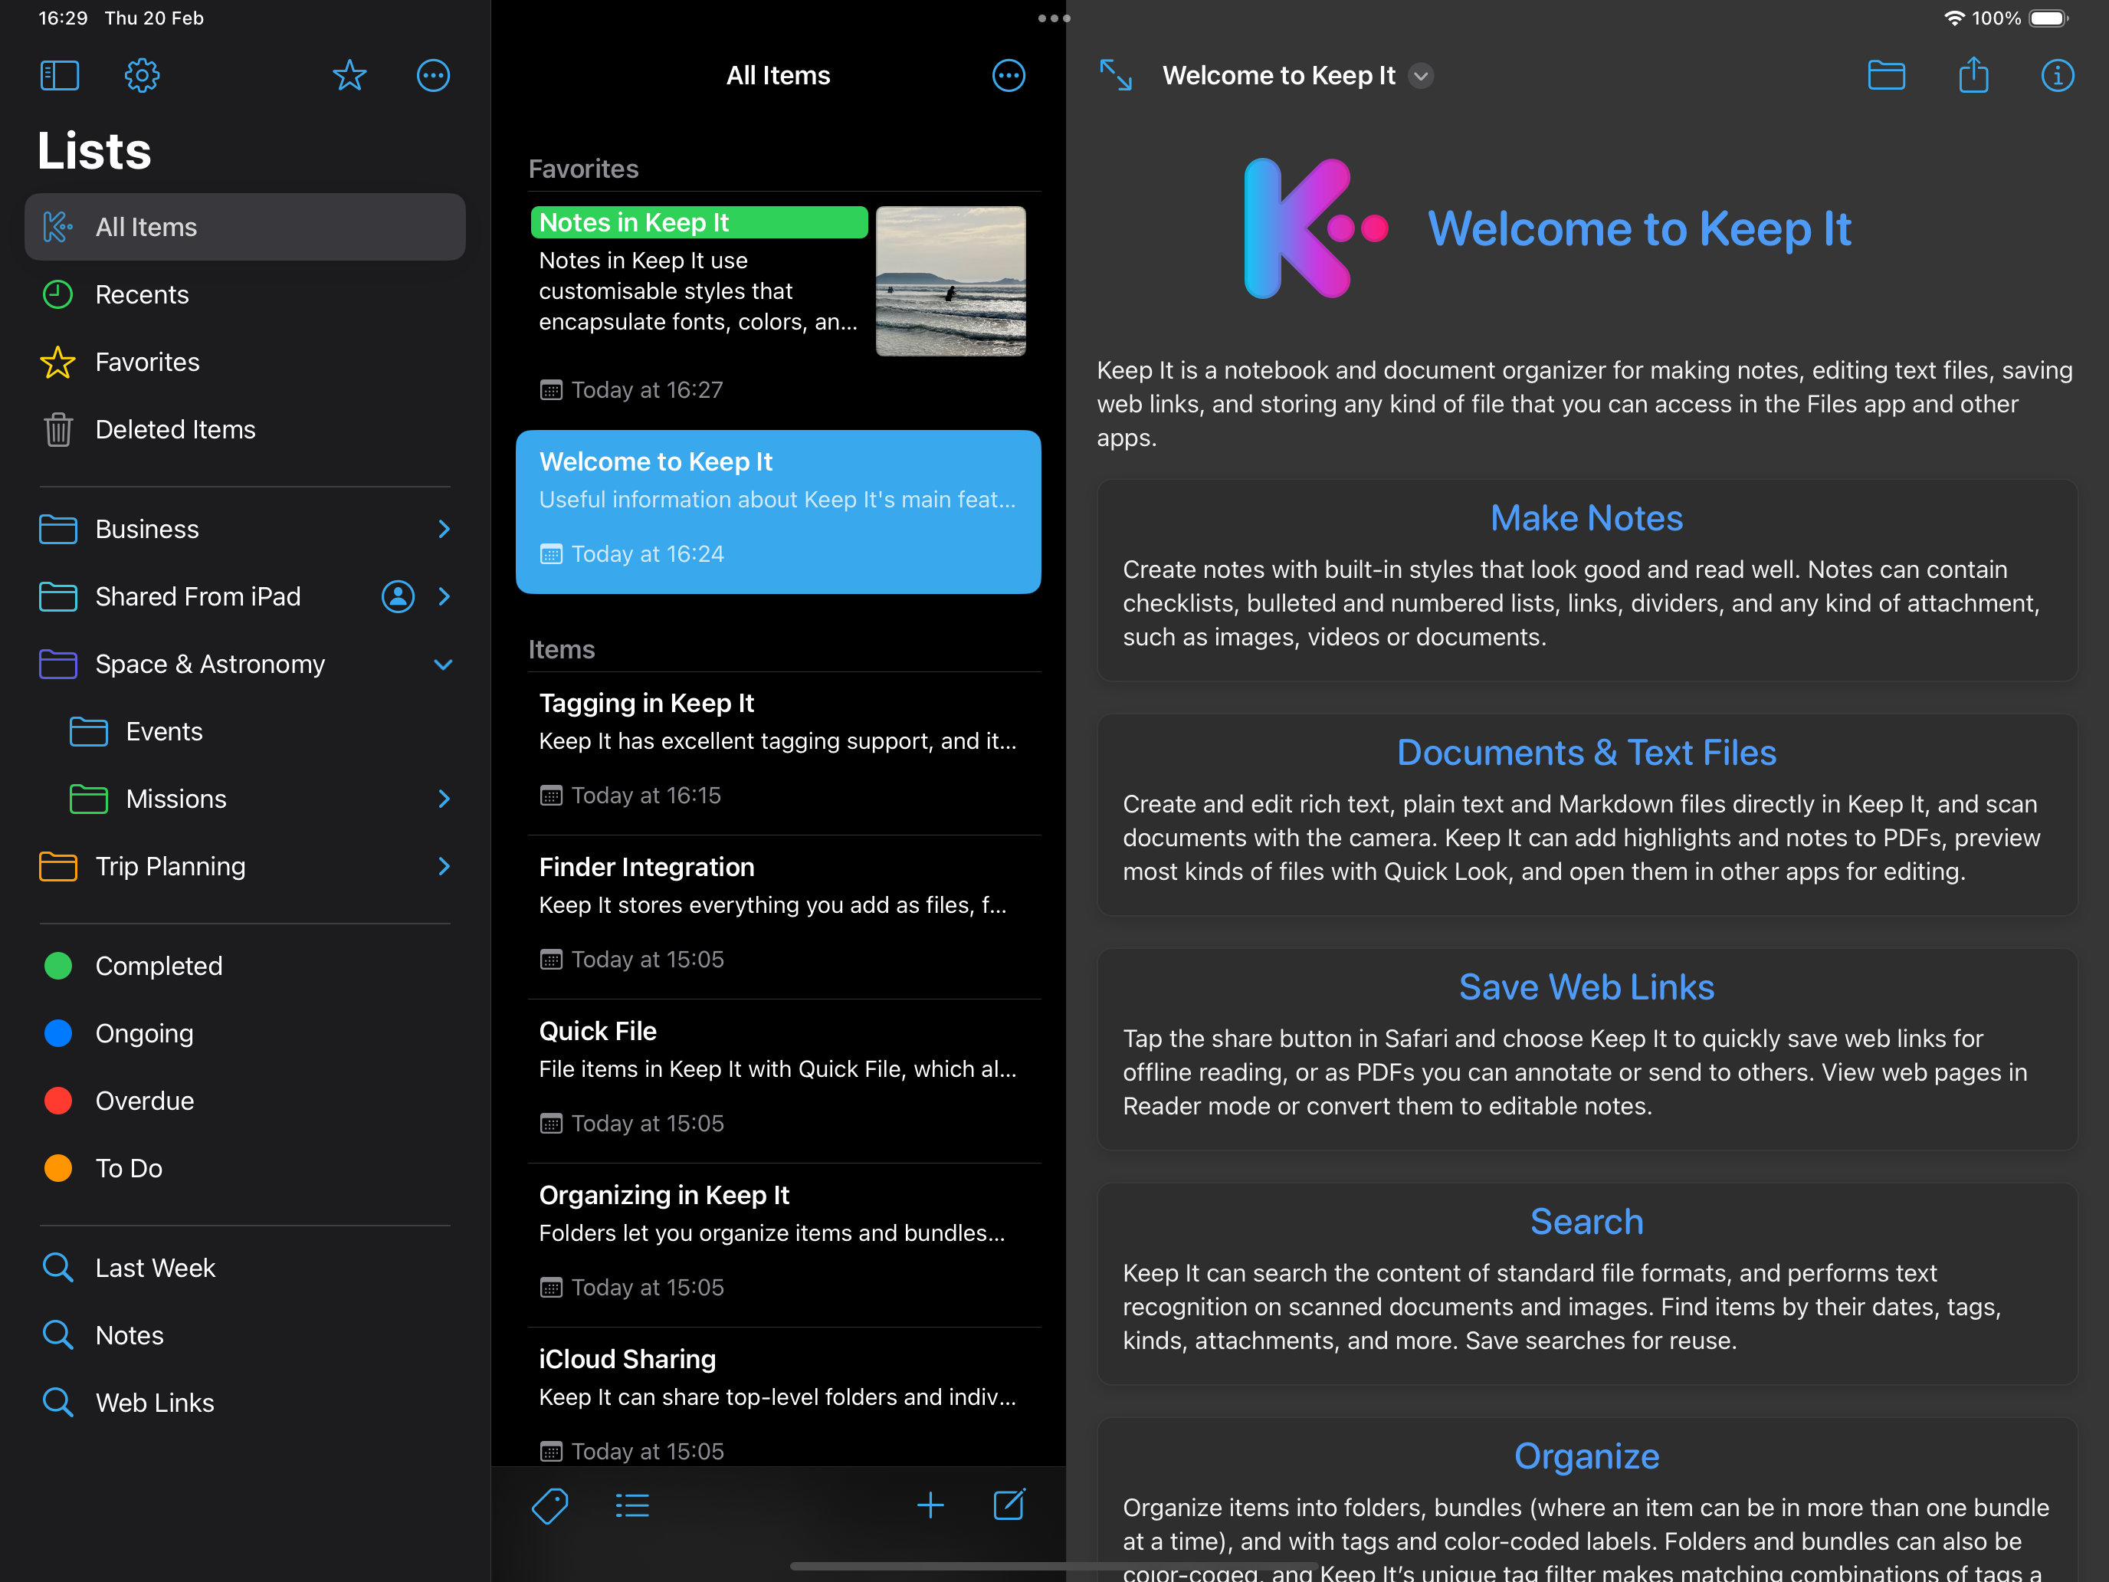Tap the star favorites icon in sidebar header
This screenshot has height=1582, width=2109.
click(350, 75)
